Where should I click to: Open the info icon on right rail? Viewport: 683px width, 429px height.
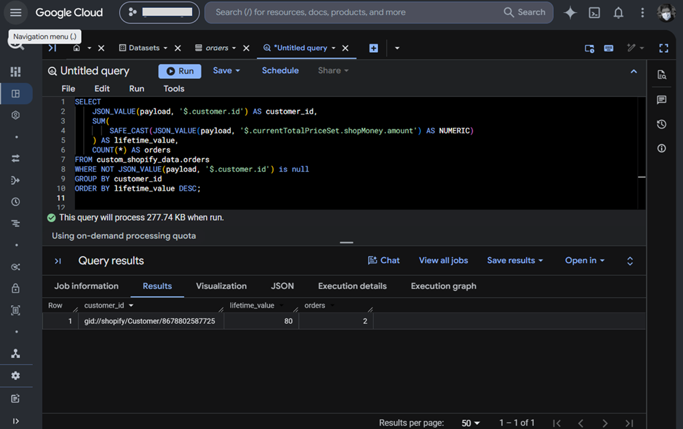[662, 149]
